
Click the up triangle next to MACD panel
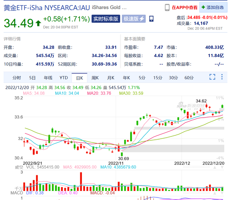(215, 193)
